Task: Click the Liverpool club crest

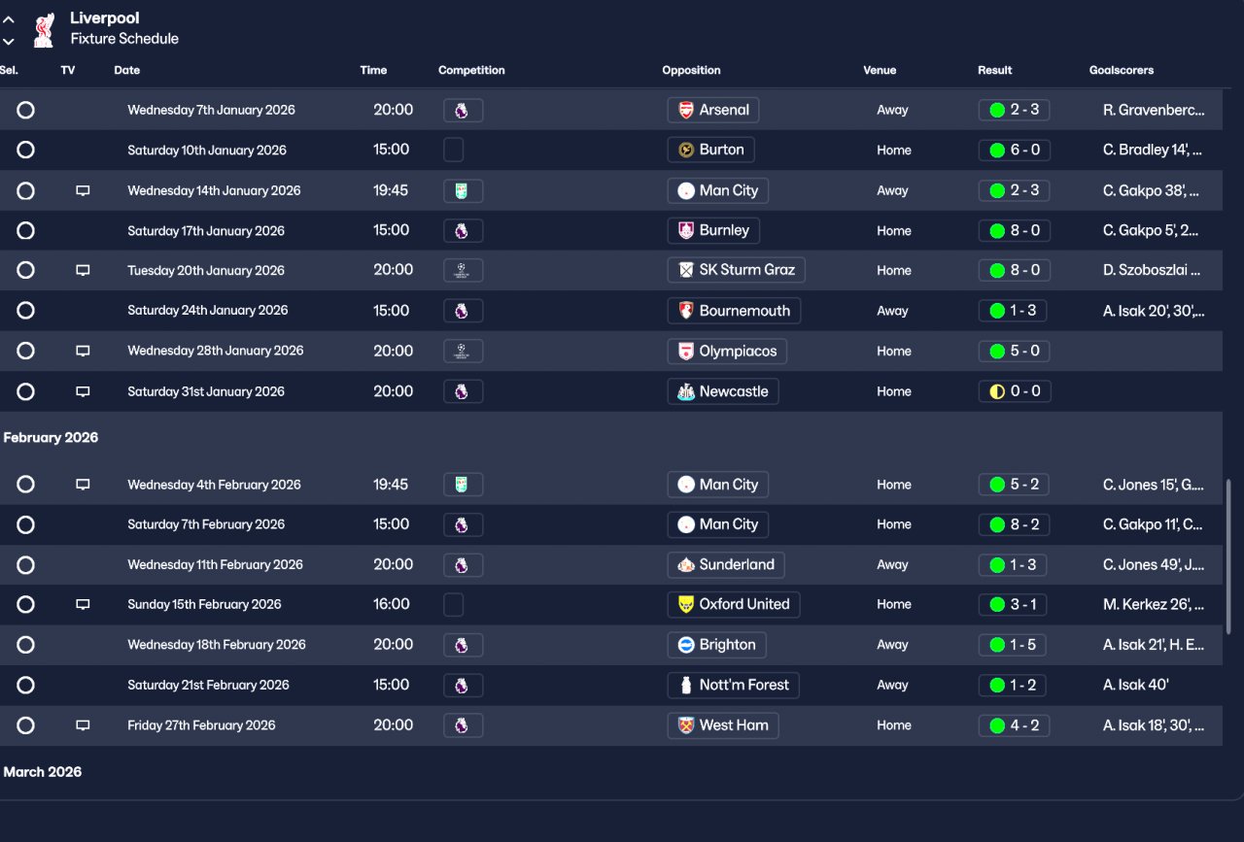Action: point(44,29)
